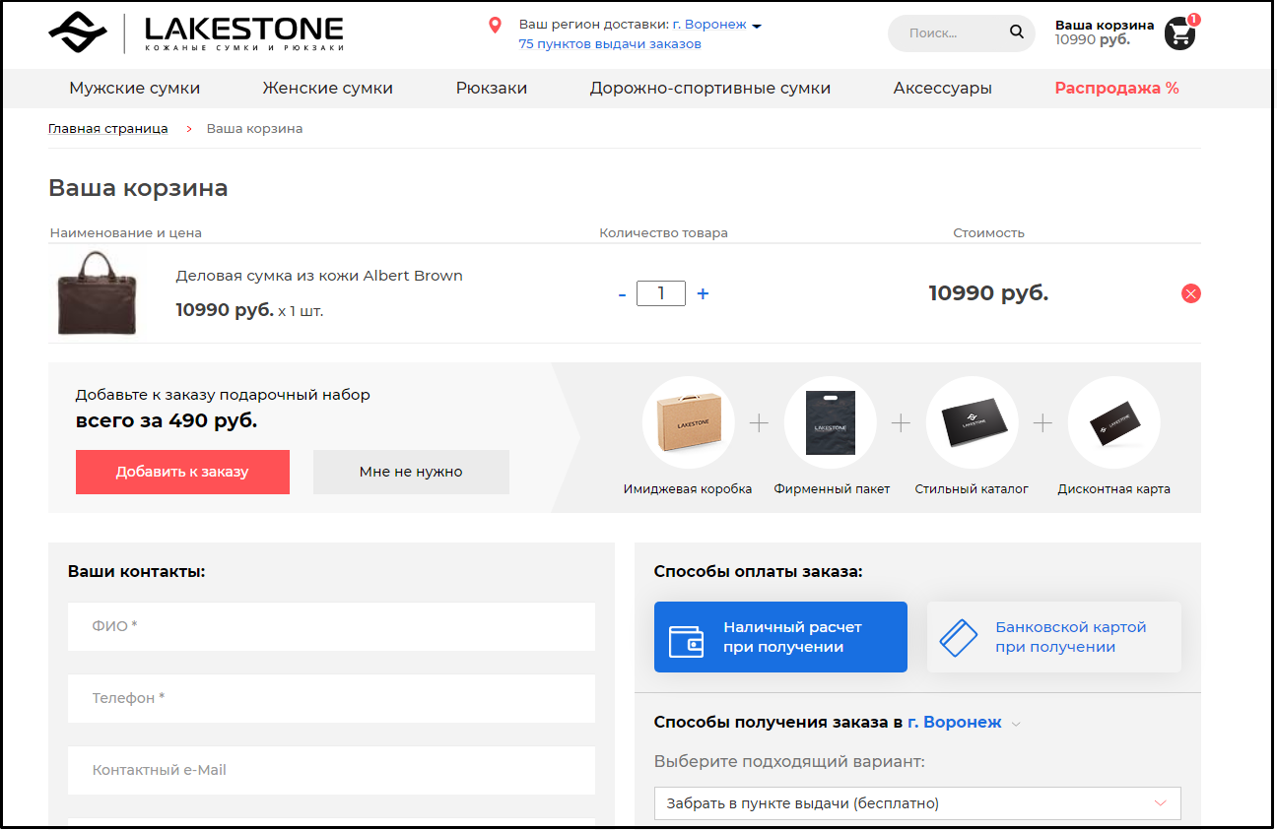1277x830 pixels.
Task: Open the 75 пунктов выдачи заказов link
Action: [610, 44]
